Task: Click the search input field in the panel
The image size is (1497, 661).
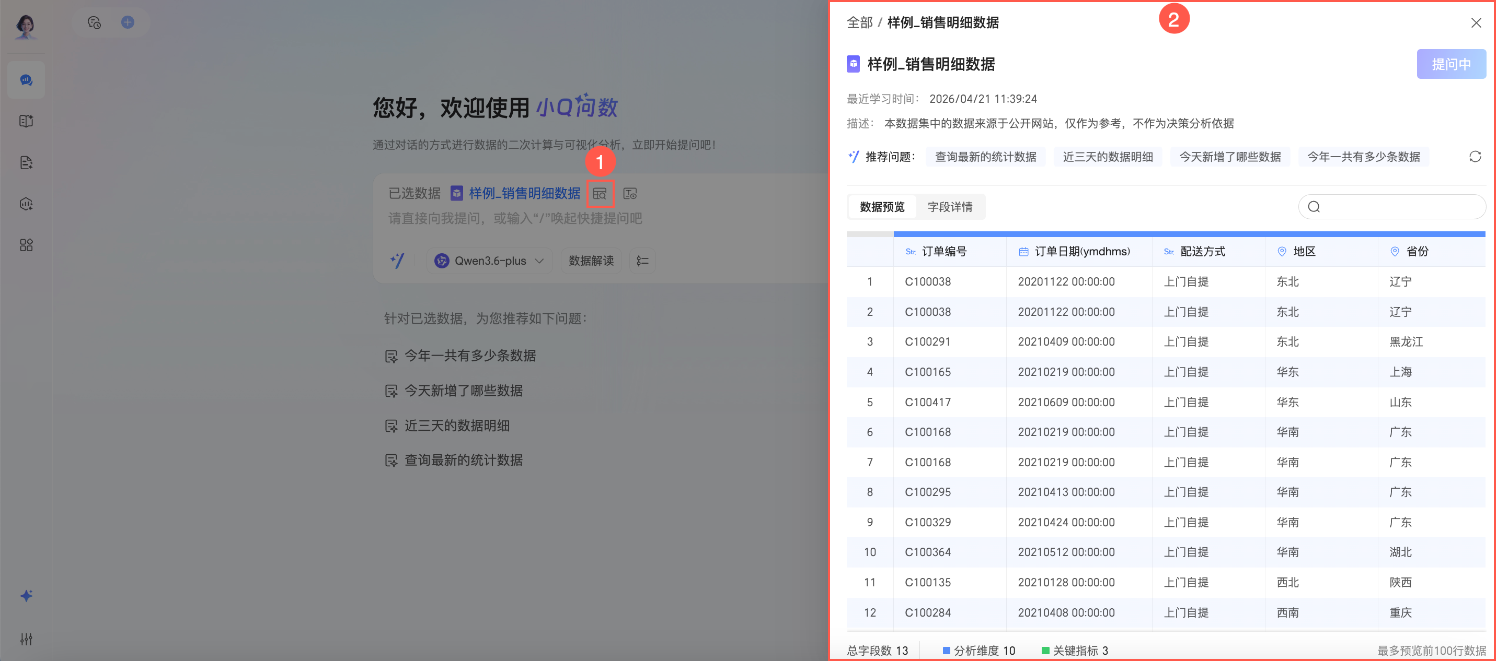Action: click(x=1392, y=207)
